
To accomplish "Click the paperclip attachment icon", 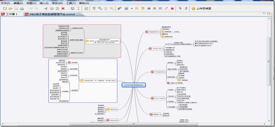I will tap(119, 9).
